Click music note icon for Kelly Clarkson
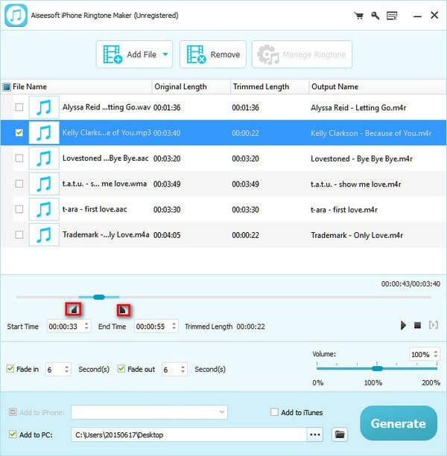This screenshot has height=456, width=447. click(44, 133)
